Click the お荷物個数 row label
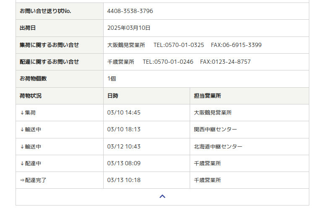The height and width of the screenshot is (216, 316). 33,78
